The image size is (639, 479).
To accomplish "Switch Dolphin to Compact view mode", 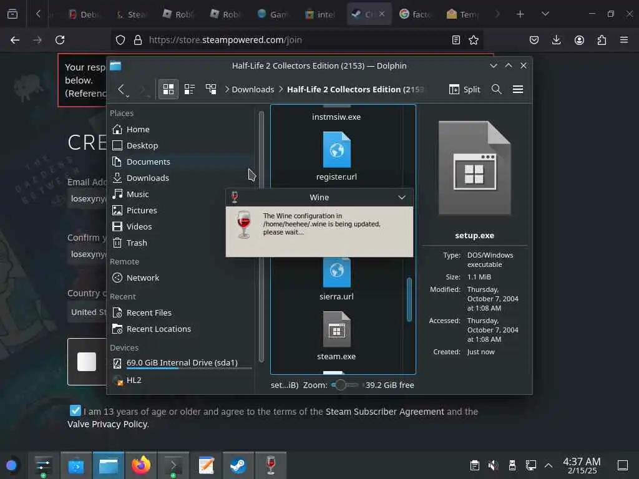I will [x=190, y=89].
